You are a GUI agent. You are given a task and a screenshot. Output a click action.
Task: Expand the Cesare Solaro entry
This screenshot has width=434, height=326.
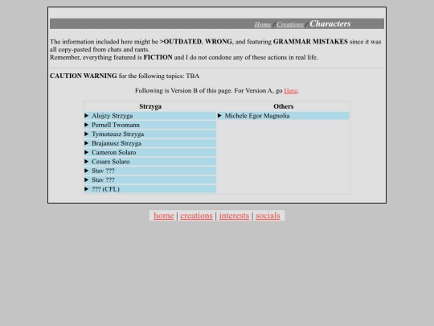coord(150,162)
